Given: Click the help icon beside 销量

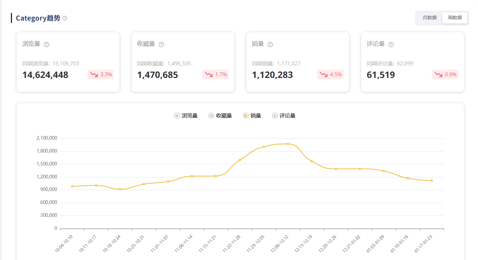Looking at the screenshot, I should [270, 44].
